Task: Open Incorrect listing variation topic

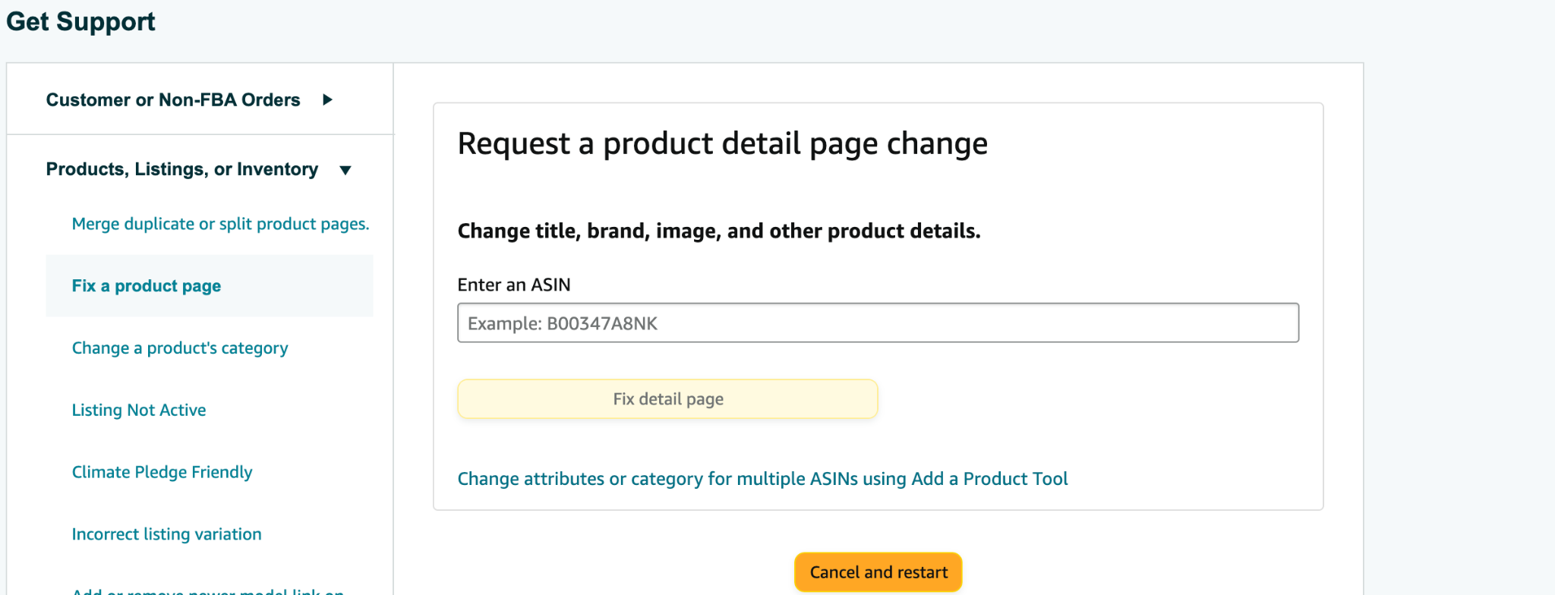Action: tap(166, 534)
